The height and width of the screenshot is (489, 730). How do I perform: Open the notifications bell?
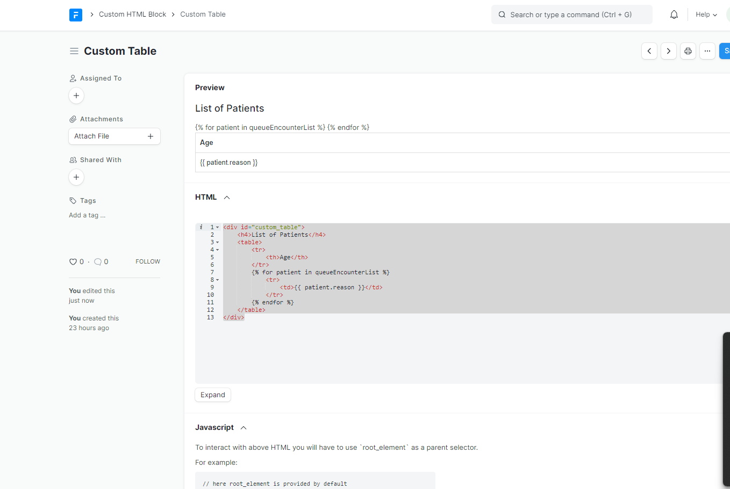click(x=674, y=14)
